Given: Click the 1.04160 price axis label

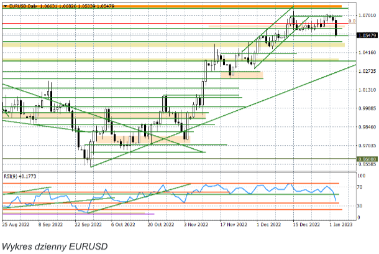Looking at the screenshot, I should point(365,54).
